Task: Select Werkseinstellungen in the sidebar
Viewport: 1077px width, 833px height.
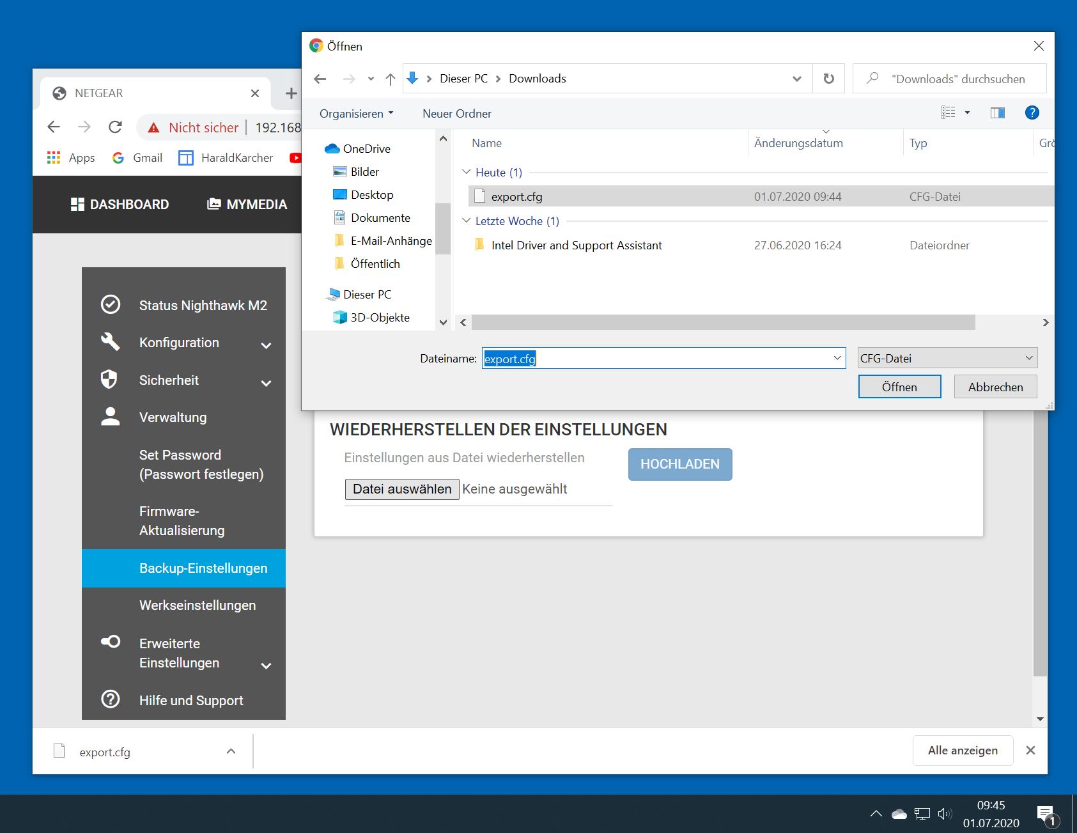Action: coord(197,605)
